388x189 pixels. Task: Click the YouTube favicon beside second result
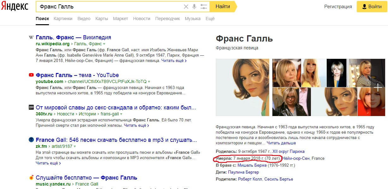pos(31,75)
